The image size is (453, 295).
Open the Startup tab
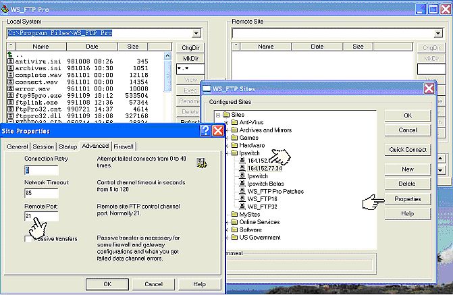(x=68, y=146)
